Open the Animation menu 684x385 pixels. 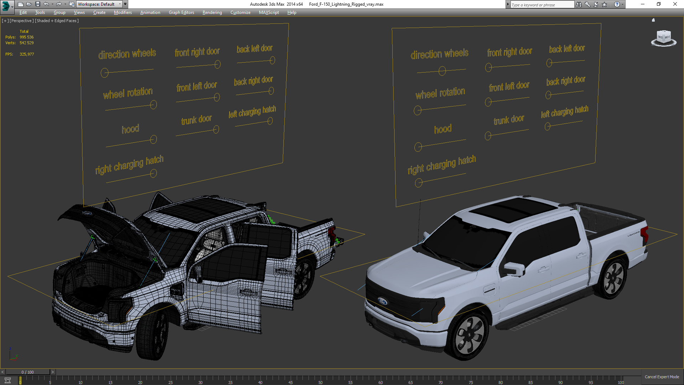150,12
